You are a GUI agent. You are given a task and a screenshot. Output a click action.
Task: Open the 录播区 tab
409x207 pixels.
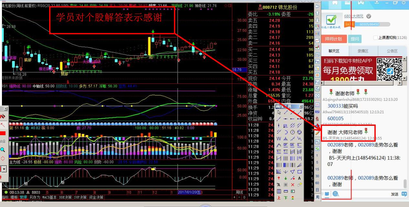pyautogui.click(x=363, y=51)
